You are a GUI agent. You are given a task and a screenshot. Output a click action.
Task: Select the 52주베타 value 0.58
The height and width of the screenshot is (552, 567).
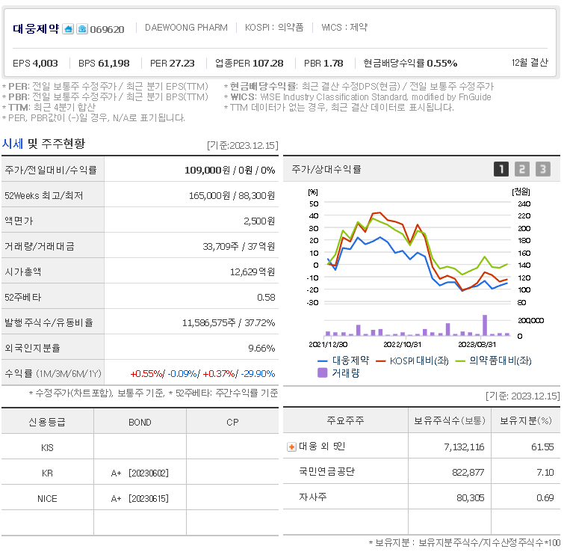click(266, 298)
